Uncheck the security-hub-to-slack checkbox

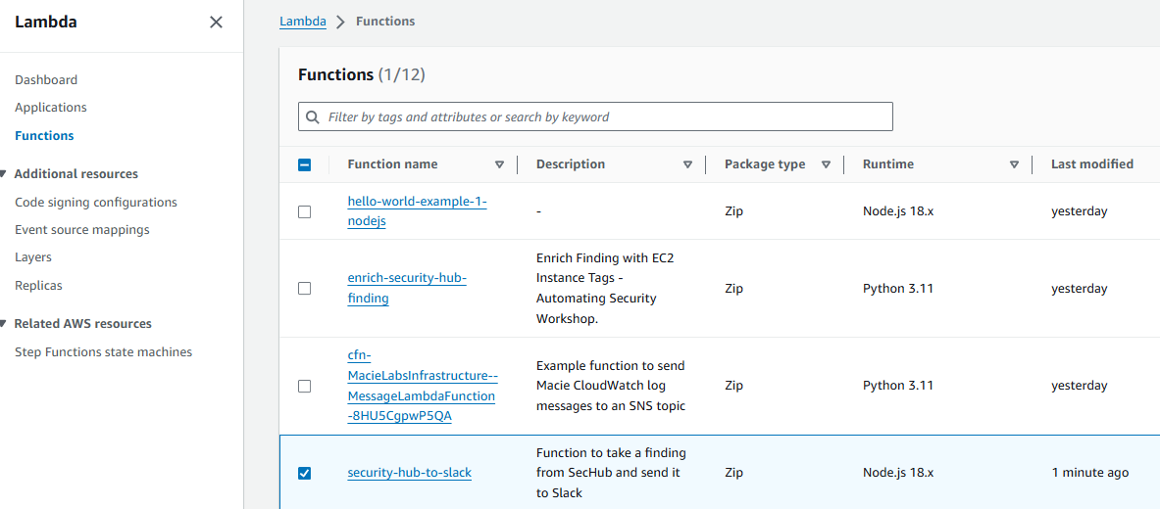[304, 473]
